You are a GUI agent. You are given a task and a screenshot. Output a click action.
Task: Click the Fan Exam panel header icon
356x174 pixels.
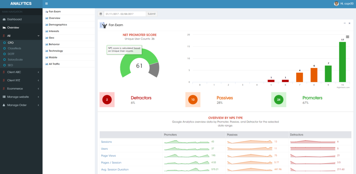[x=103, y=25]
